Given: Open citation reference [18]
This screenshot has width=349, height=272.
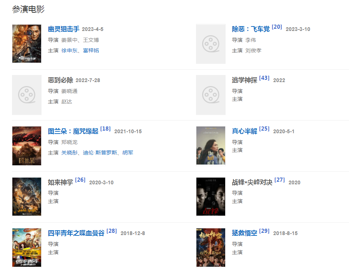Looking at the screenshot, I should (x=105, y=129).
